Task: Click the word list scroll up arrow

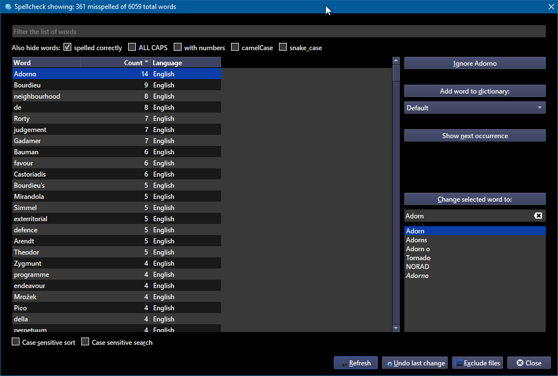Action: tap(396, 61)
